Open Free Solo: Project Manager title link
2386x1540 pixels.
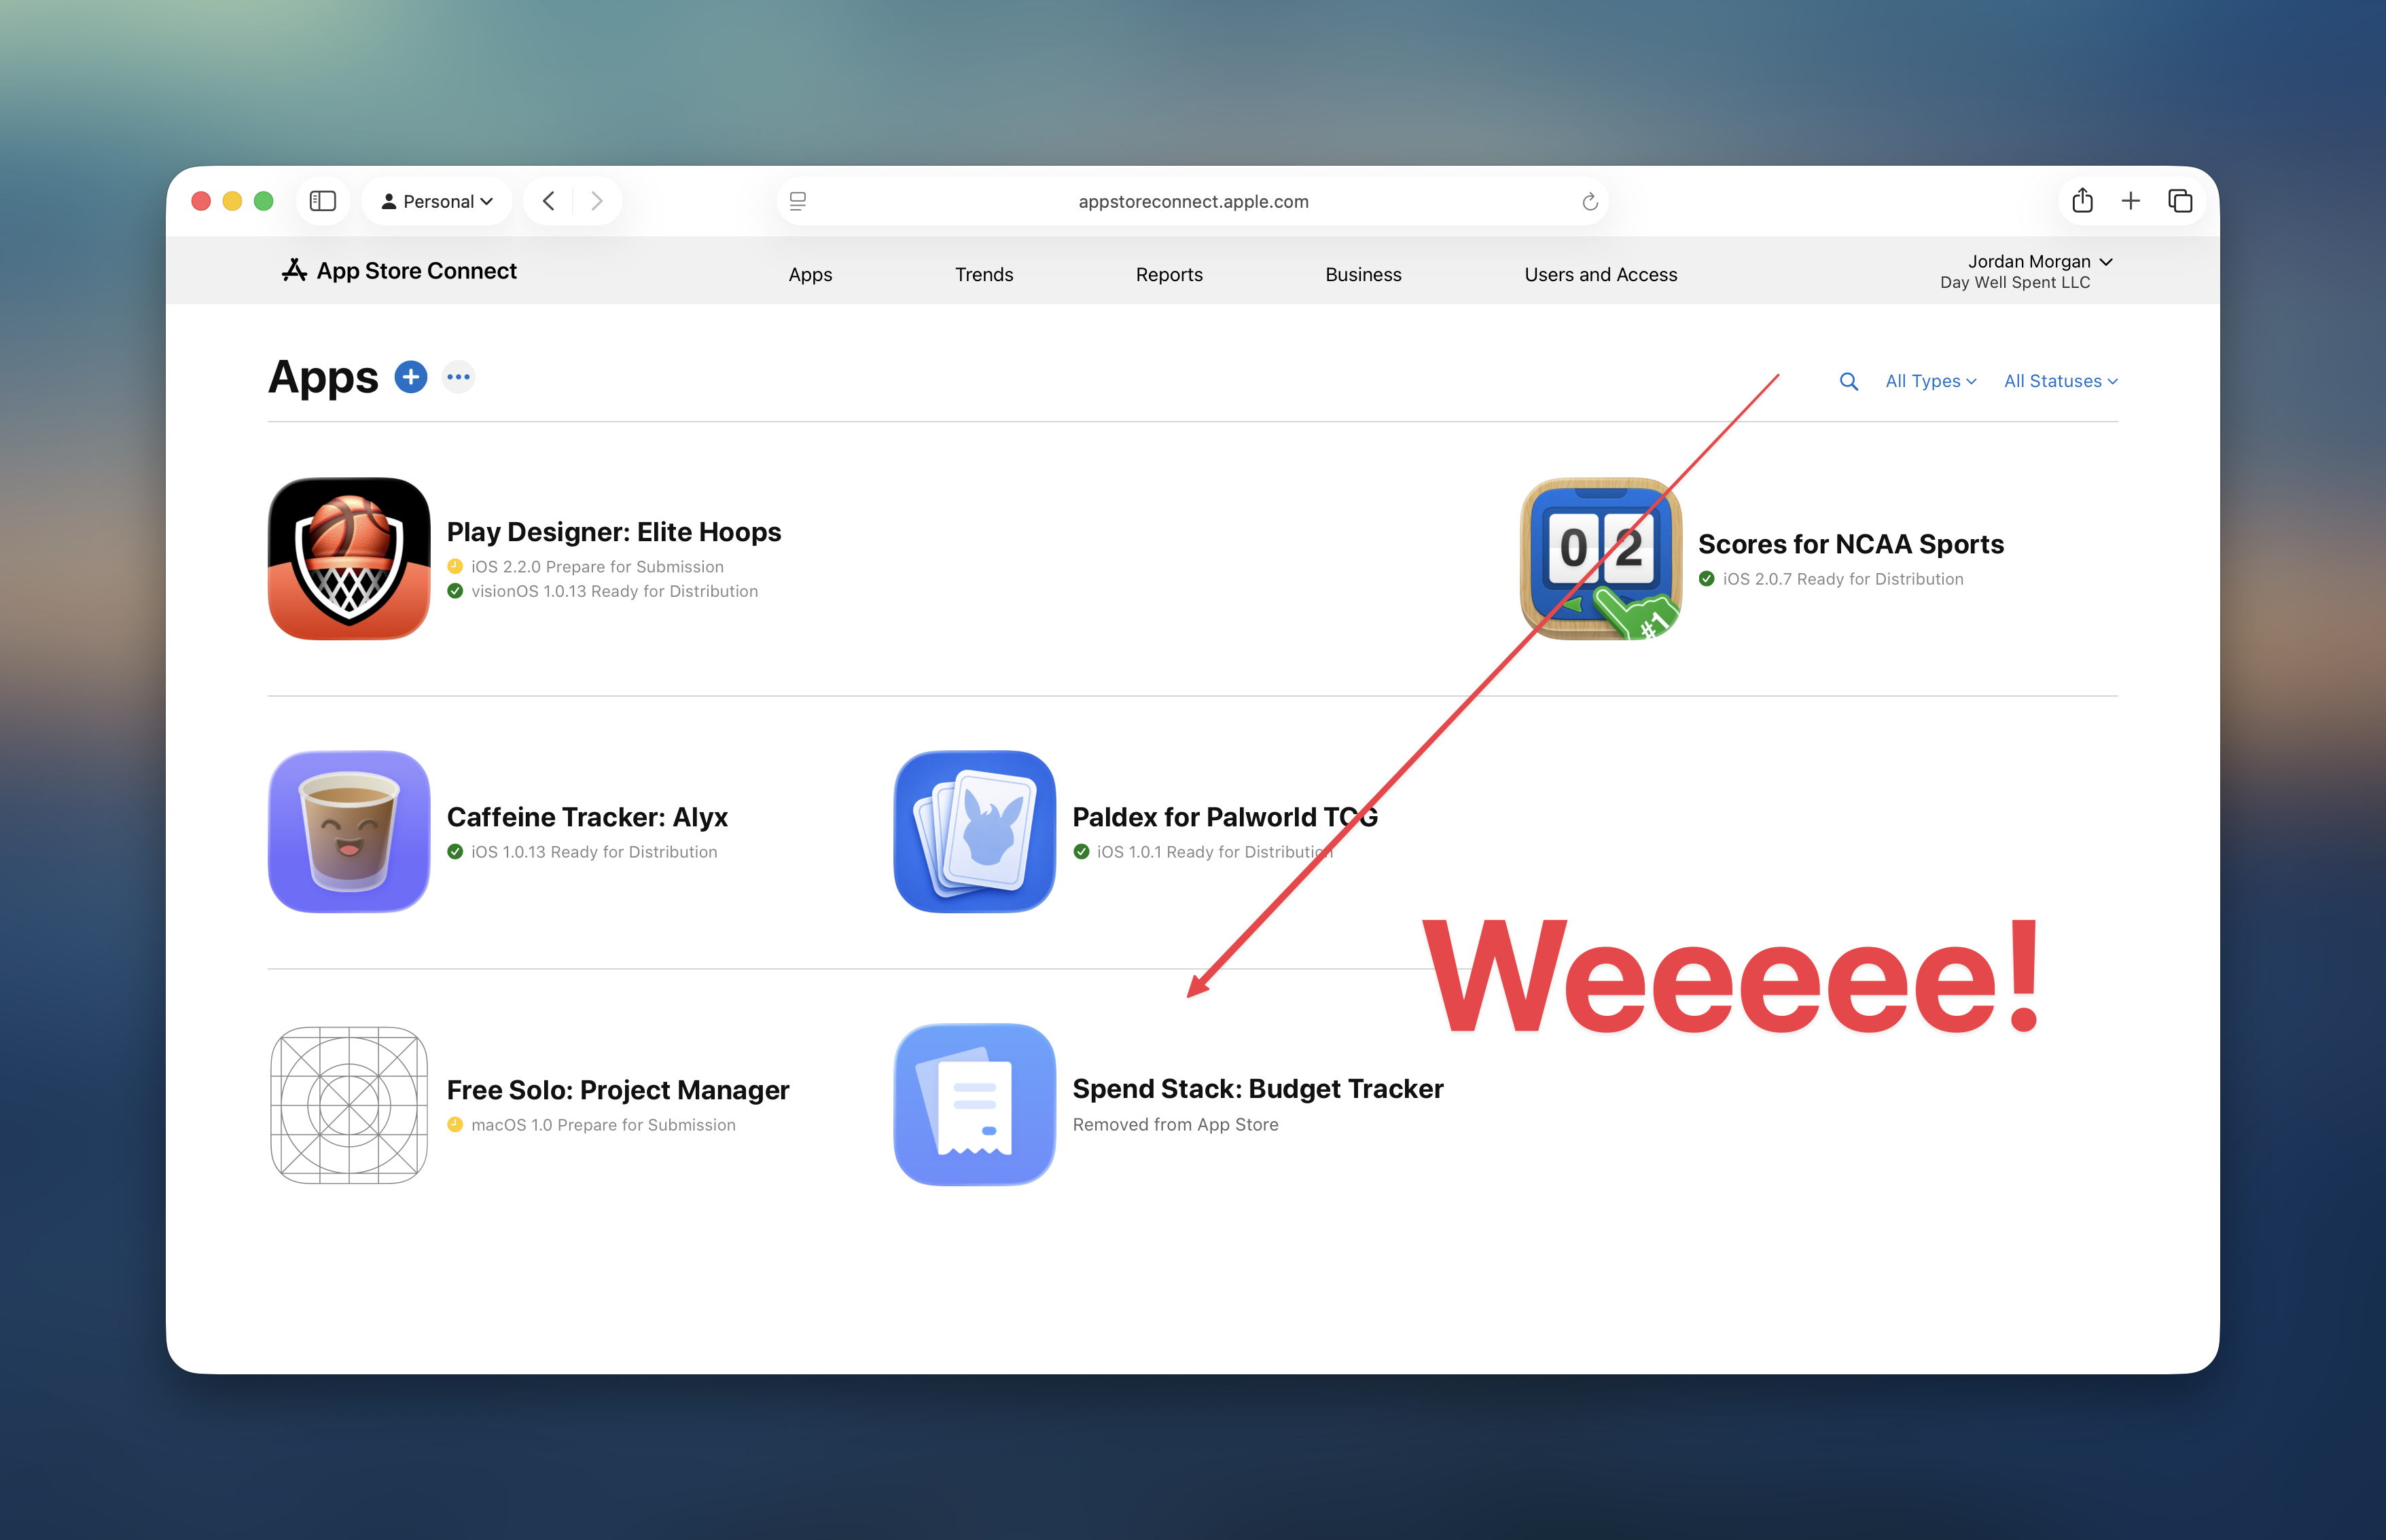[x=618, y=1090]
